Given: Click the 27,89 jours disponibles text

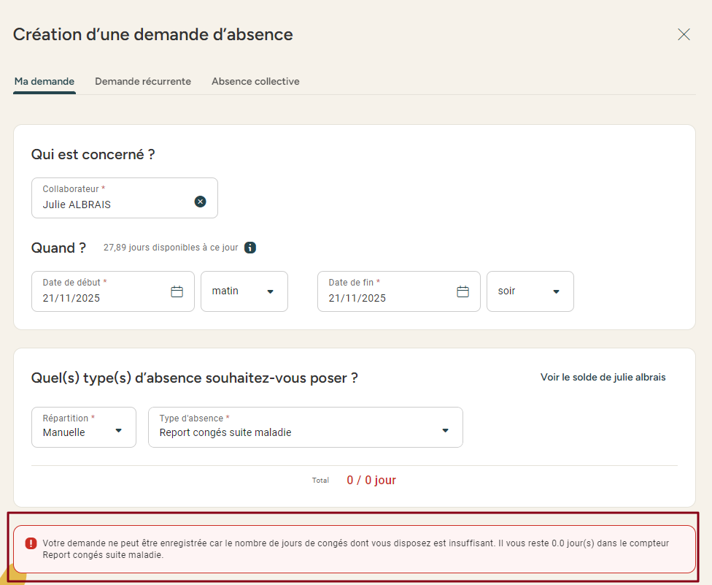Looking at the screenshot, I should 171,248.
